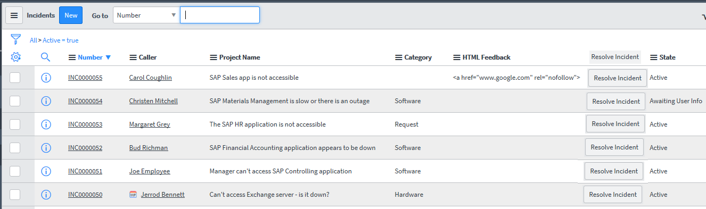Toggle the Number column sort arrow
Image resolution: width=706 pixels, height=209 pixels.
click(108, 57)
